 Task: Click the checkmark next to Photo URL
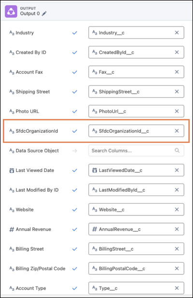tap(75, 112)
